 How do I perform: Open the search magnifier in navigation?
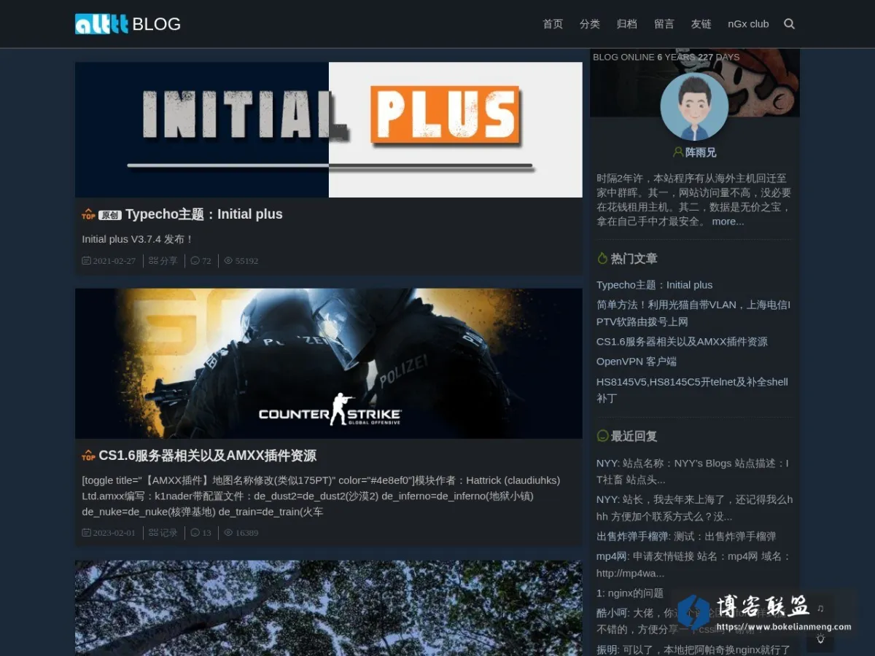[789, 24]
